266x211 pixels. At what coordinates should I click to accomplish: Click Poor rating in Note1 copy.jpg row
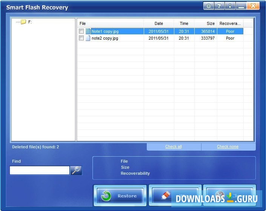pyautogui.click(x=230, y=31)
